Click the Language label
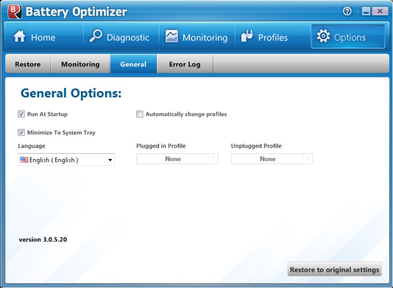 [x=32, y=146]
